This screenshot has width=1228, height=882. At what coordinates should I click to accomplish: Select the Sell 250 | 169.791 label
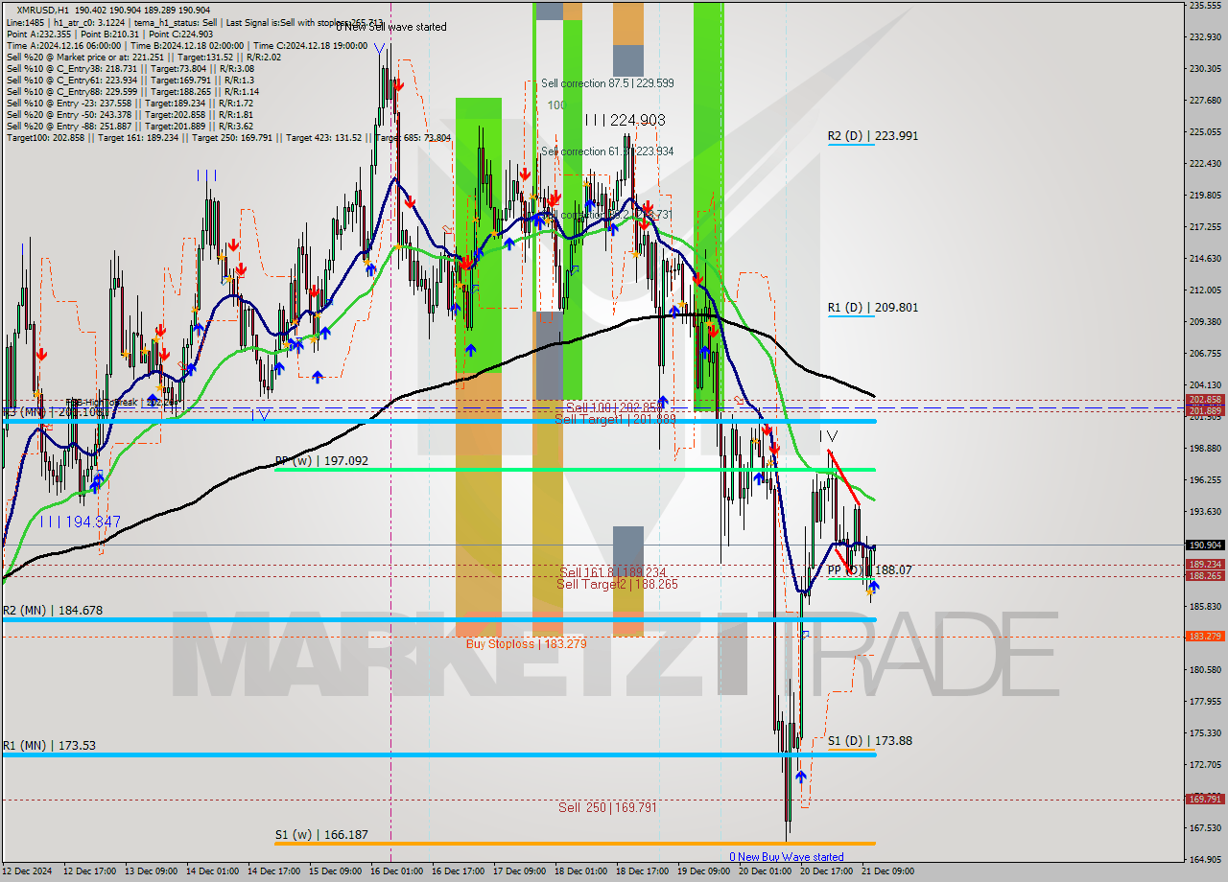(608, 807)
